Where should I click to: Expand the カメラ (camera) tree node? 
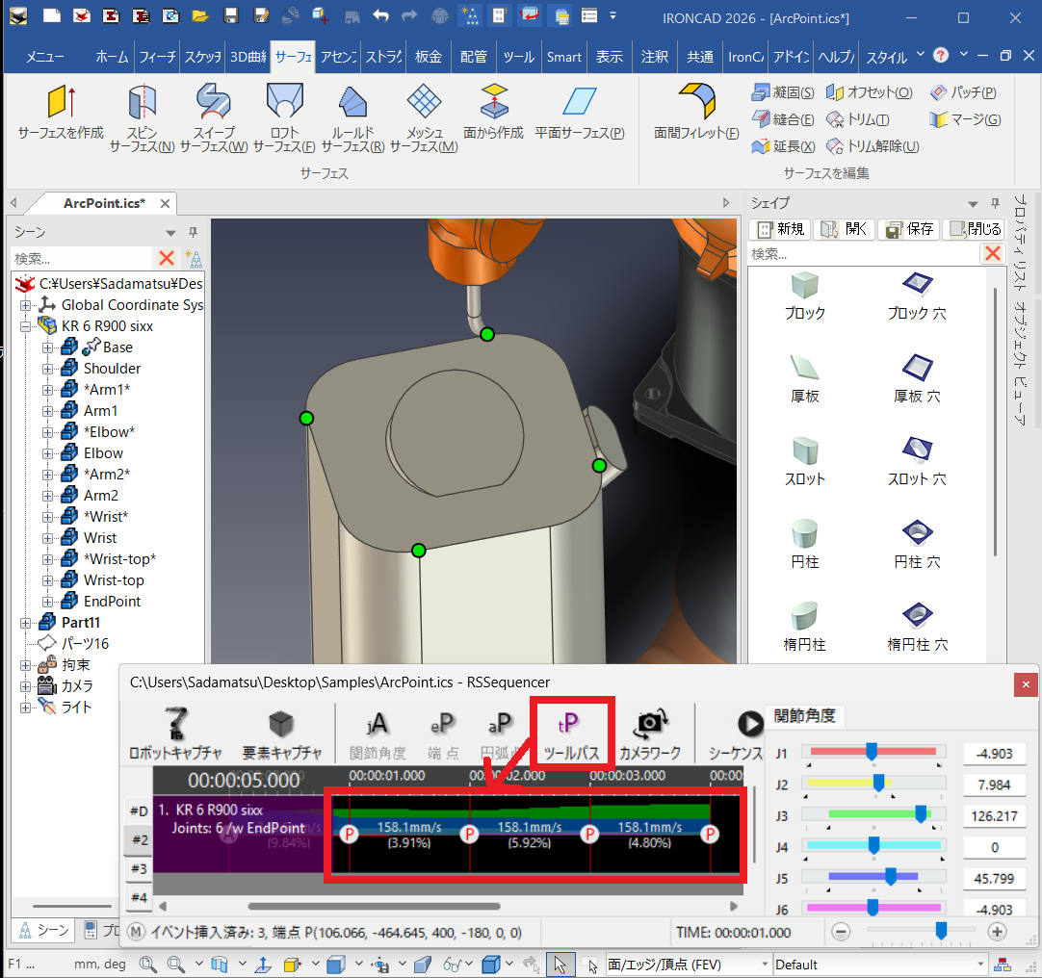(25, 686)
